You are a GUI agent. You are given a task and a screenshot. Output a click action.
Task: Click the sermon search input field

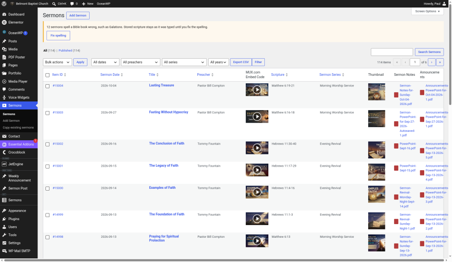point(392,52)
